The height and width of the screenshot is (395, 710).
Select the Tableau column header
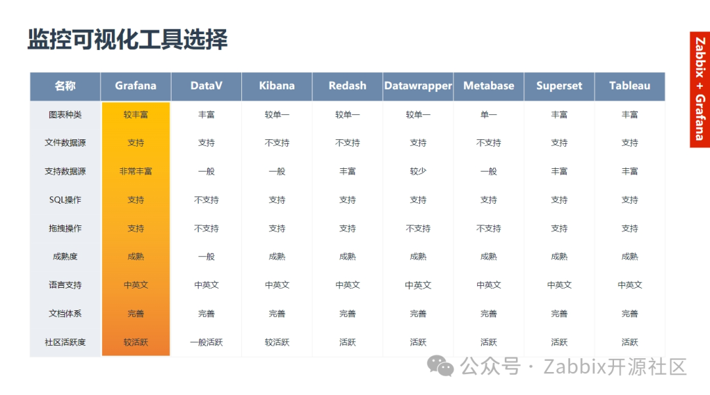pyautogui.click(x=630, y=86)
